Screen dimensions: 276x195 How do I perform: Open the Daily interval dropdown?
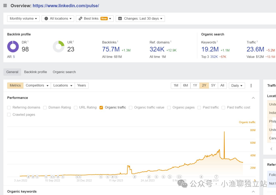[x=237, y=85]
